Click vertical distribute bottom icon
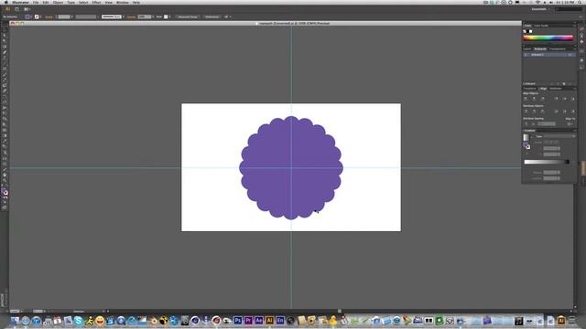The width and height of the screenshot is (586, 329). (x=543, y=111)
